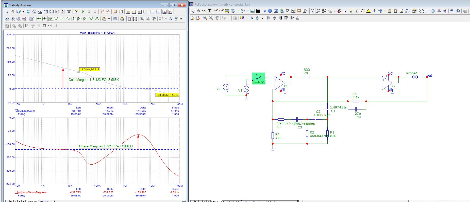Switch to the NYQUIST plot tab
This screenshot has width=470, height=202.
tap(46, 201)
